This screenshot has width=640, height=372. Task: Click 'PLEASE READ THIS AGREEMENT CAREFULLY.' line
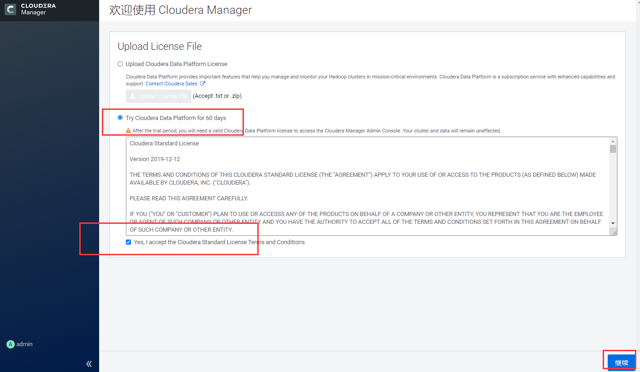tap(189, 198)
